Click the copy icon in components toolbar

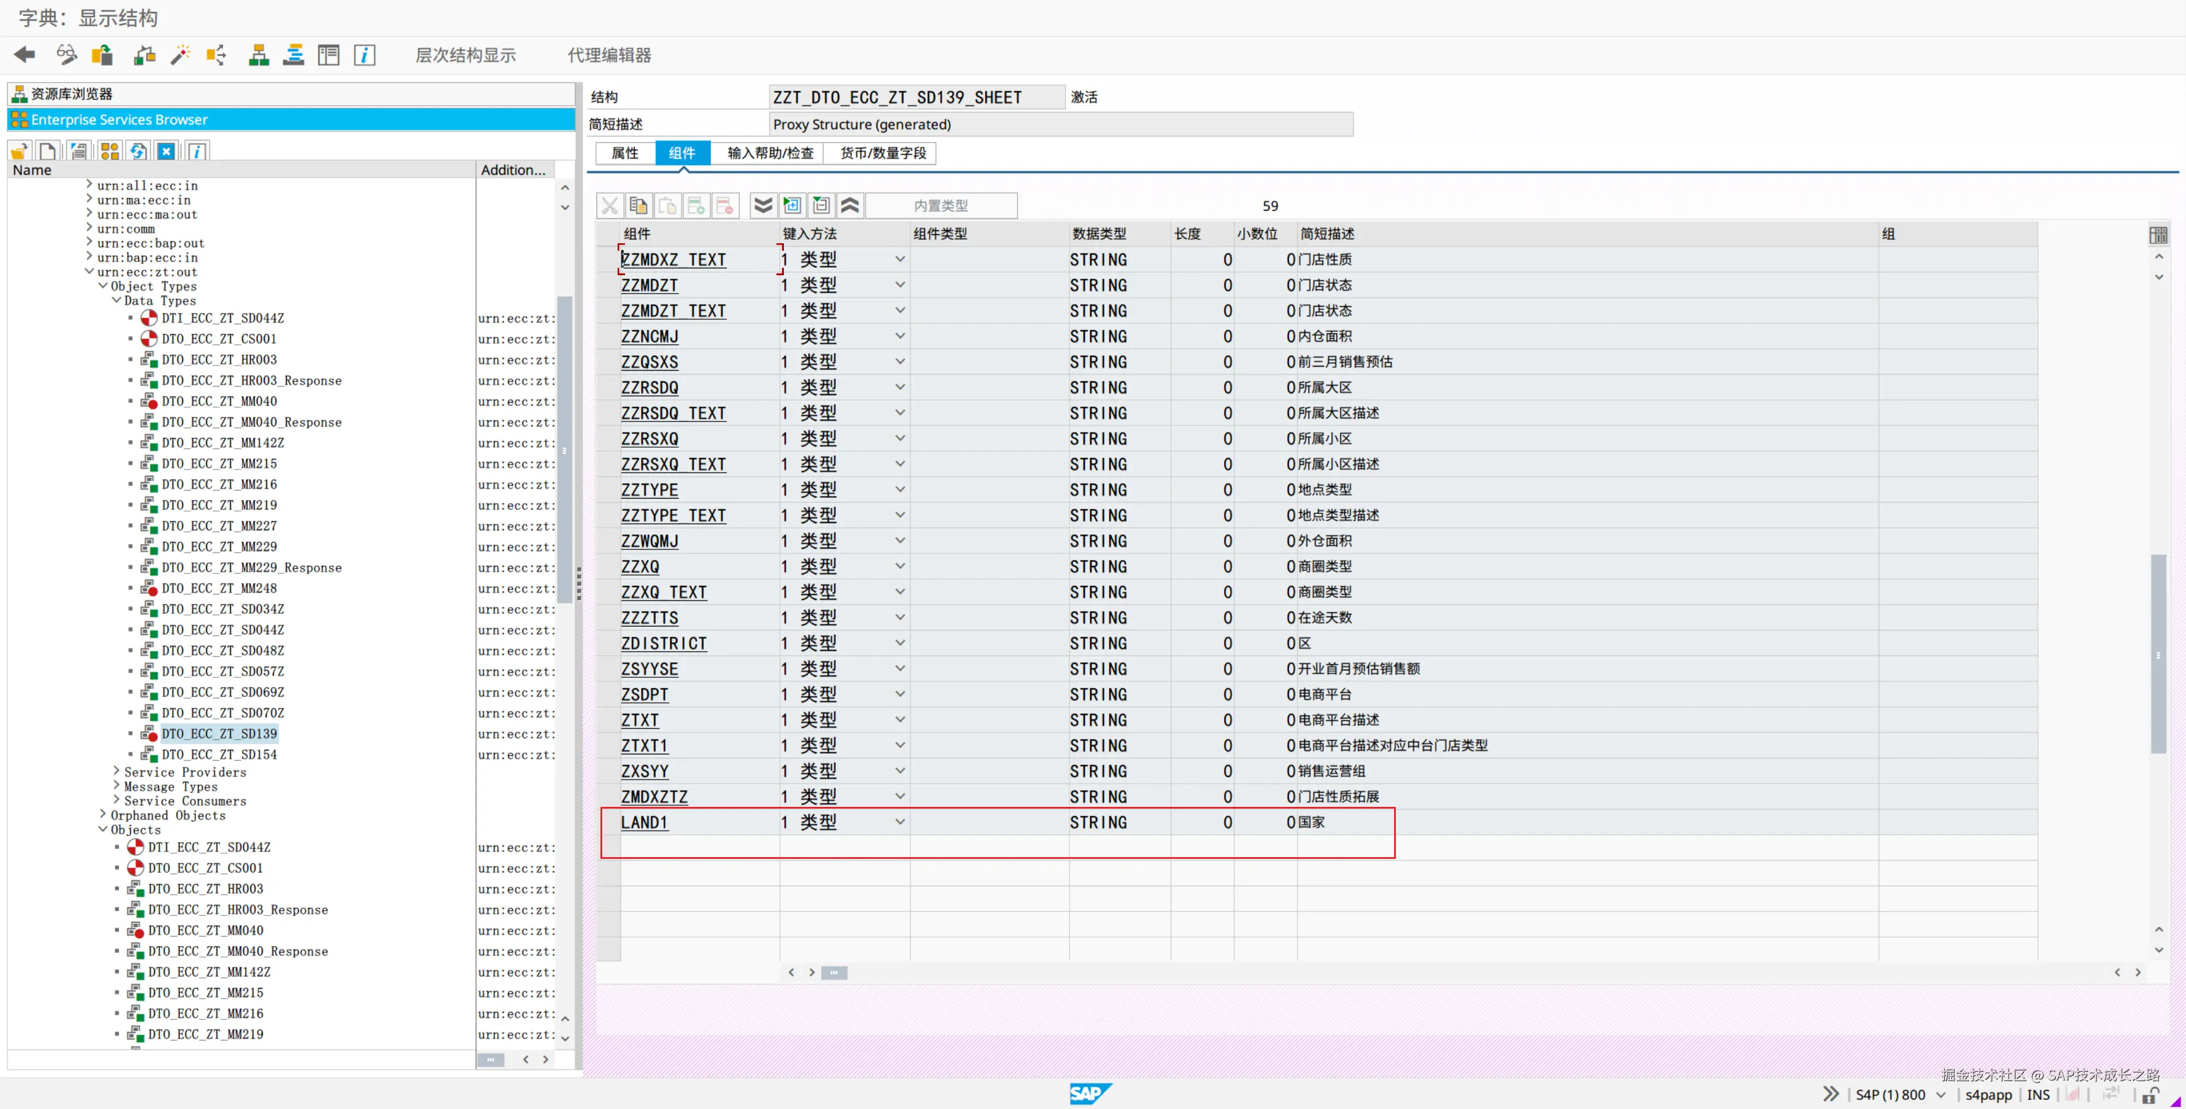pos(638,205)
